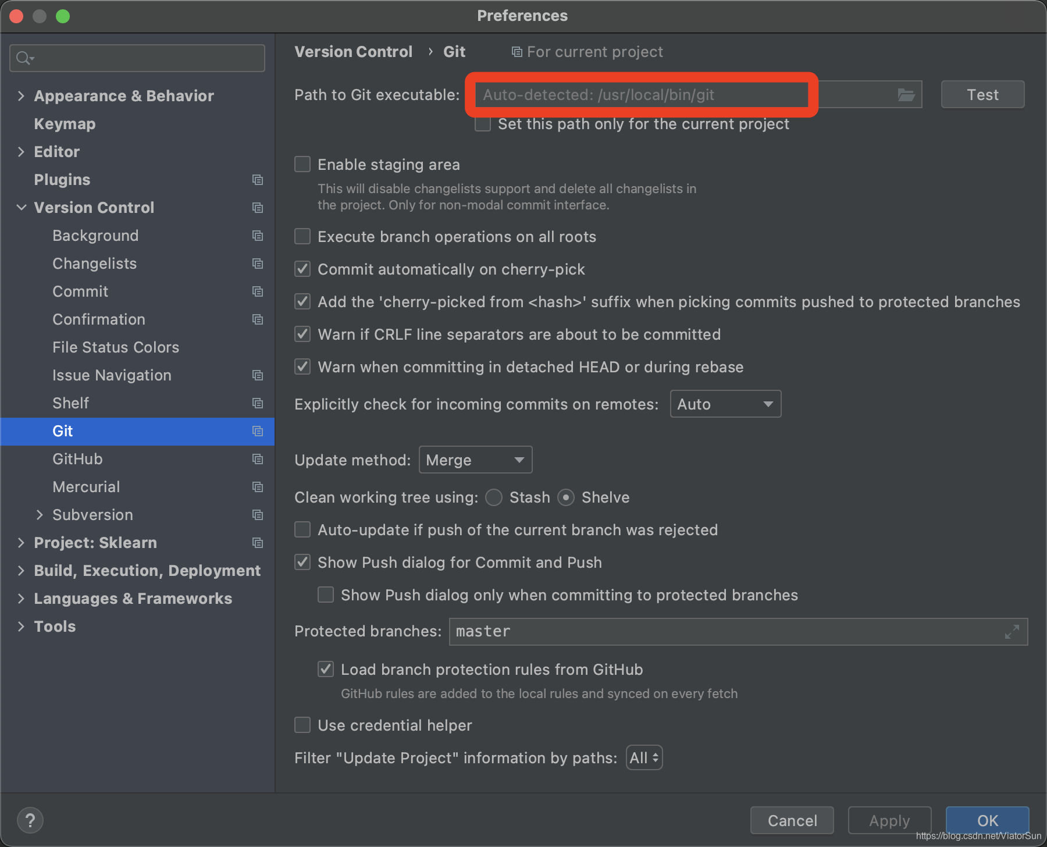Select File Status Colors settings
The width and height of the screenshot is (1047, 847).
point(116,347)
